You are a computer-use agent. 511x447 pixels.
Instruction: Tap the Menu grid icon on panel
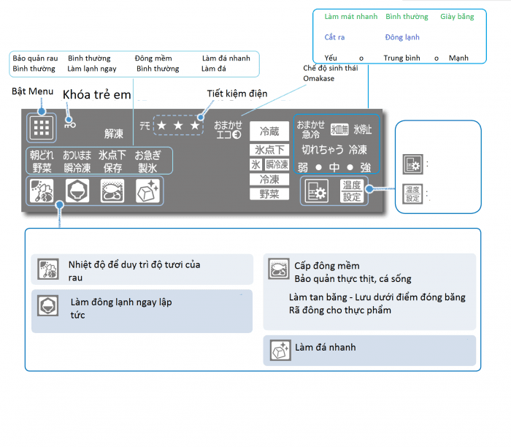[x=42, y=128]
